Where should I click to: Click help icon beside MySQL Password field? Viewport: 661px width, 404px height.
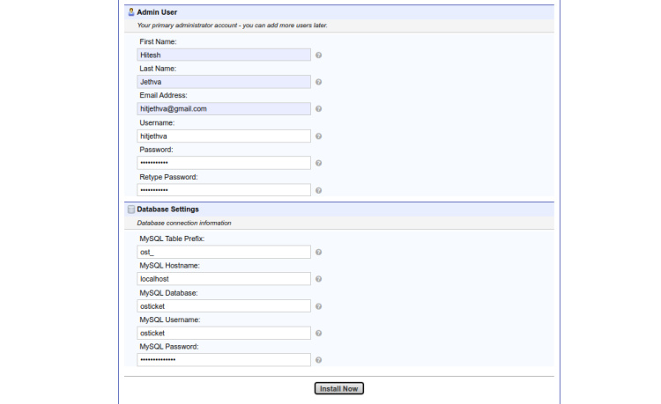[x=318, y=360]
